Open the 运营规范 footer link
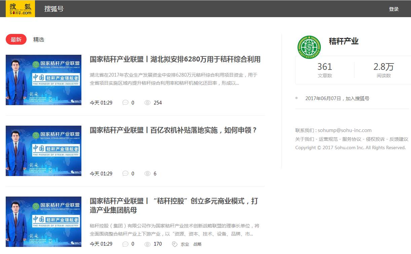Screen dimensions: 411x254 tap(328, 139)
